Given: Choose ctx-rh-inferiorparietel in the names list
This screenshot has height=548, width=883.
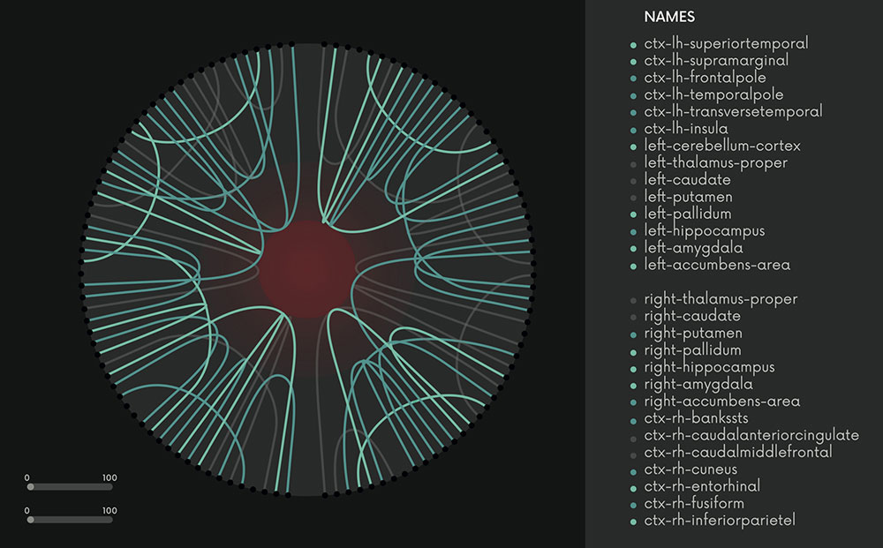Looking at the screenshot, I should pyautogui.click(x=719, y=521).
